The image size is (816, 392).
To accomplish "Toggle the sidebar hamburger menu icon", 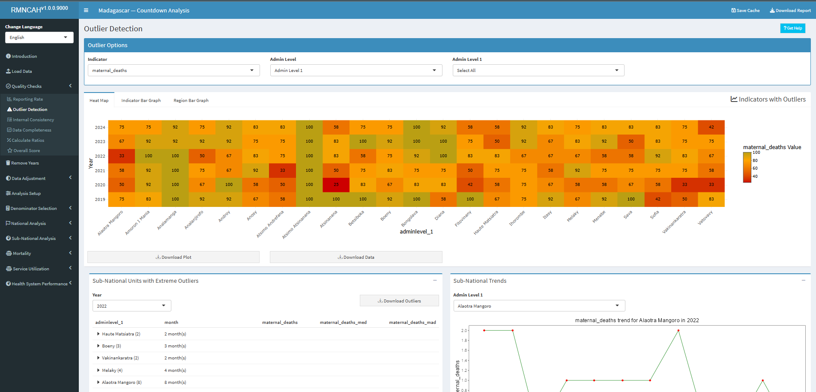I will click(x=86, y=10).
